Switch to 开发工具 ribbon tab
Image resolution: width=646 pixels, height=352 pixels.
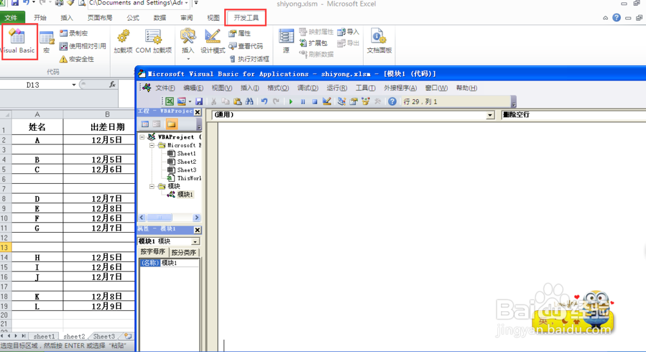point(246,17)
